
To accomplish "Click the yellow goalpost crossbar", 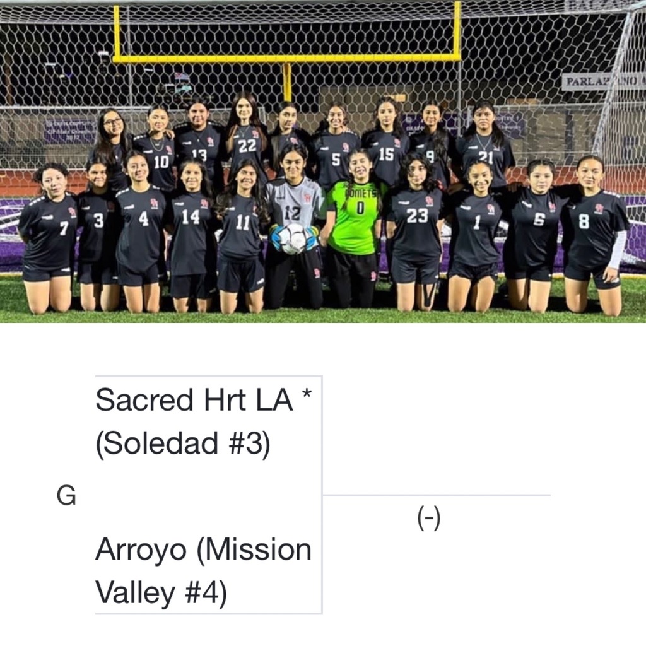I will point(287,58).
